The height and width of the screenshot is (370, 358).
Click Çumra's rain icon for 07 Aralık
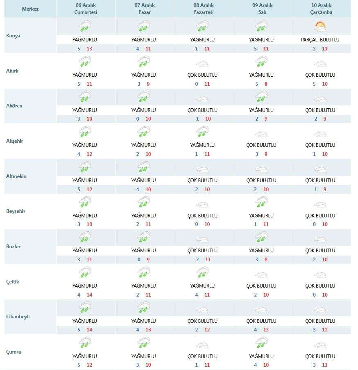pyautogui.click(x=144, y=343)
